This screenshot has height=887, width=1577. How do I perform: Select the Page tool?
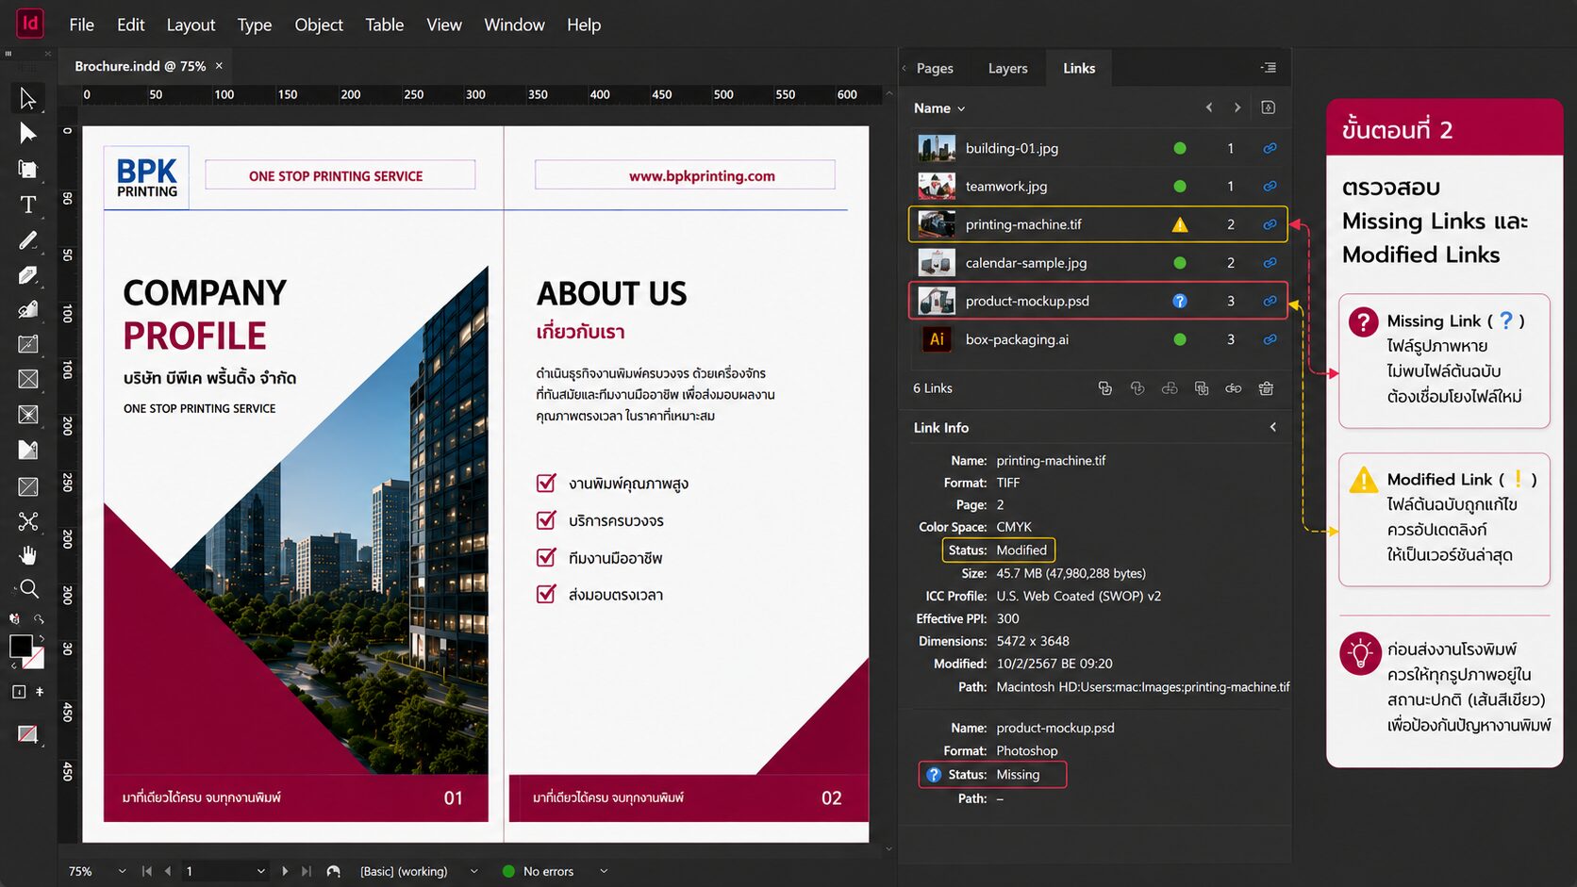[27, 170]
